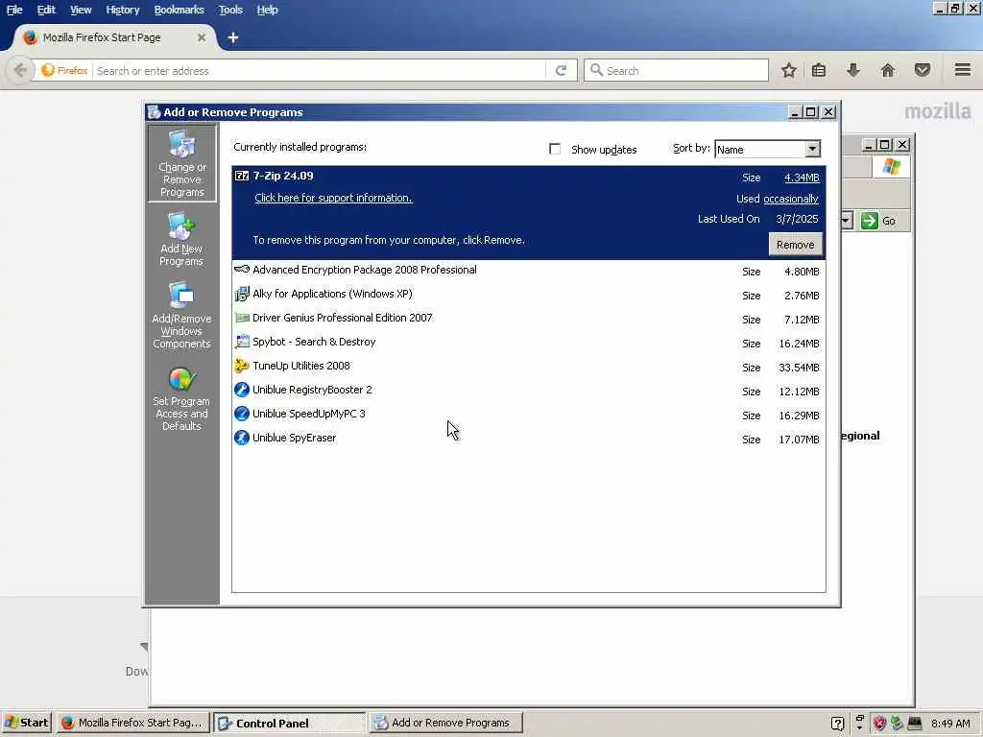Select Driver Genius Professional Edition 2007 row

click(529, 319)
